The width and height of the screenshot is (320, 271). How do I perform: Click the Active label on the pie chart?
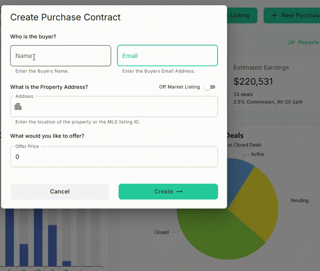click(258, 154)
